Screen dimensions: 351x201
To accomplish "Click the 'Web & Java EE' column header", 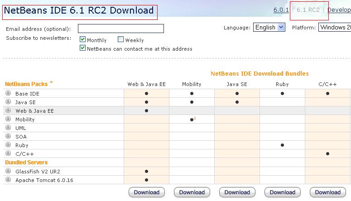I will (x=147, y=84).
